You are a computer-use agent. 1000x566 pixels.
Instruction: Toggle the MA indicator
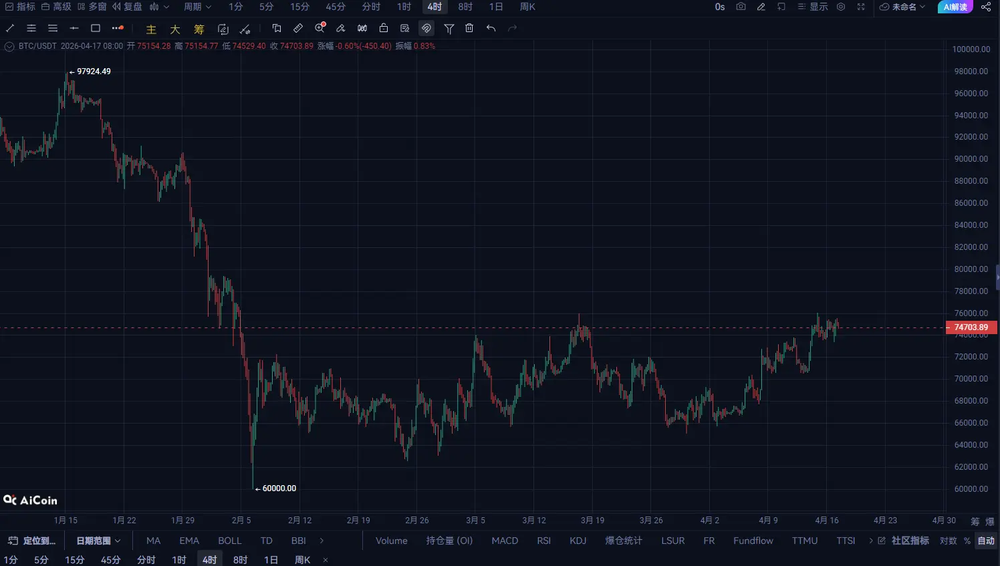point(154,541)
